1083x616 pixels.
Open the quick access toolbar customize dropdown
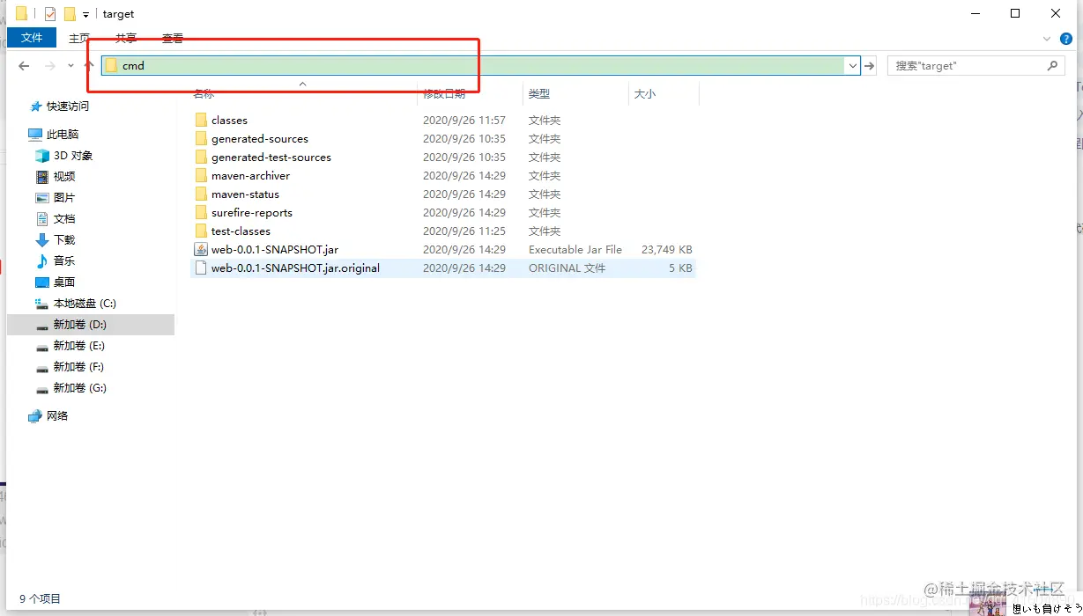85,14
